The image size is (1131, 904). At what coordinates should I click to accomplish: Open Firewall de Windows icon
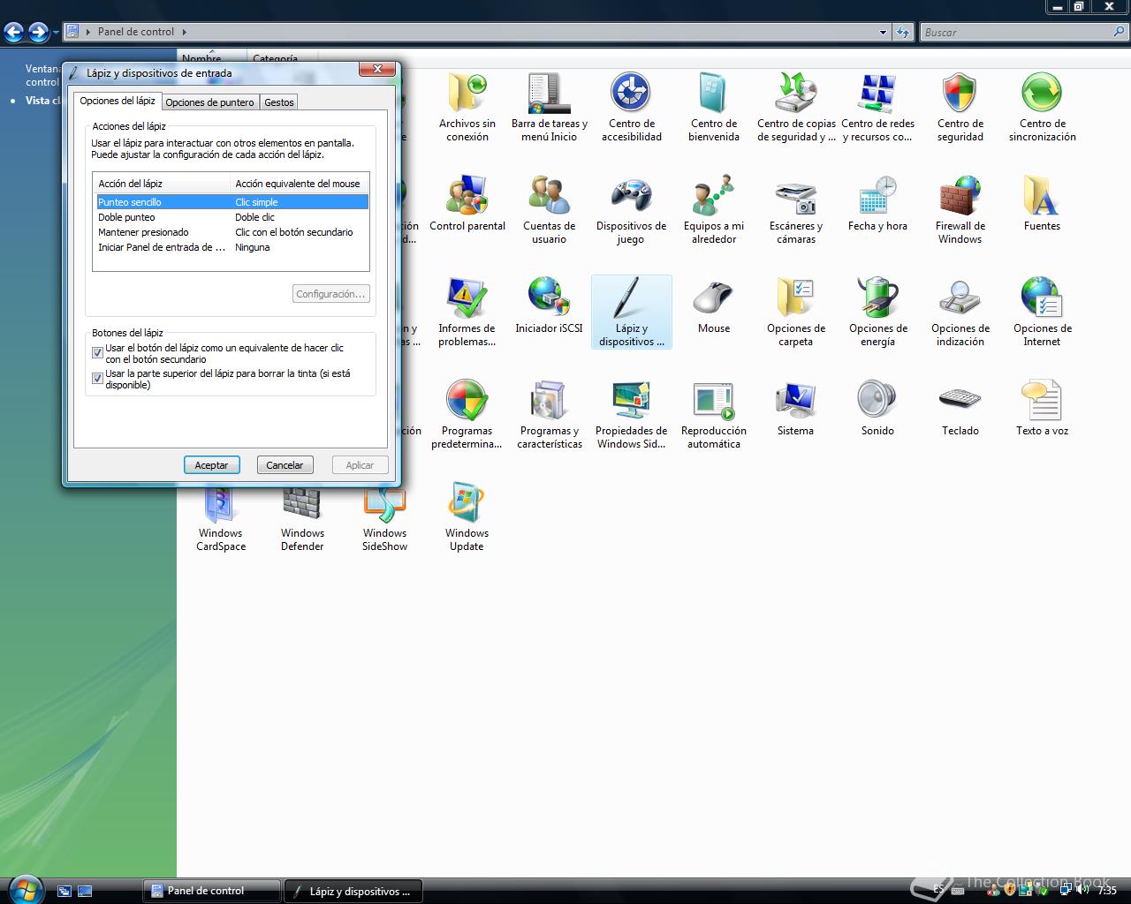(960, 210)
